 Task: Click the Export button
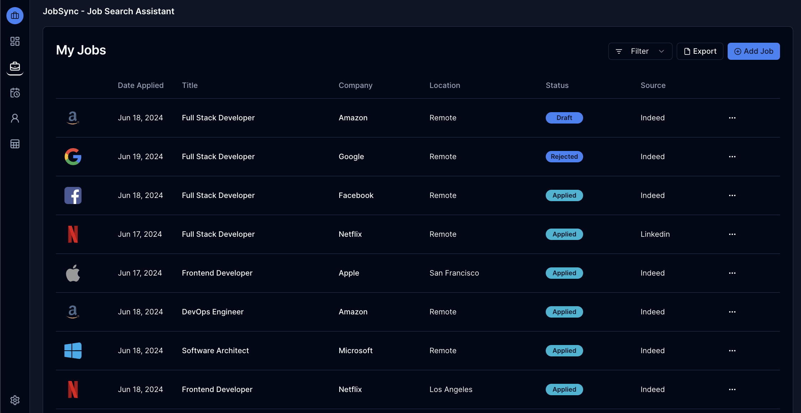tap(700, 51)
